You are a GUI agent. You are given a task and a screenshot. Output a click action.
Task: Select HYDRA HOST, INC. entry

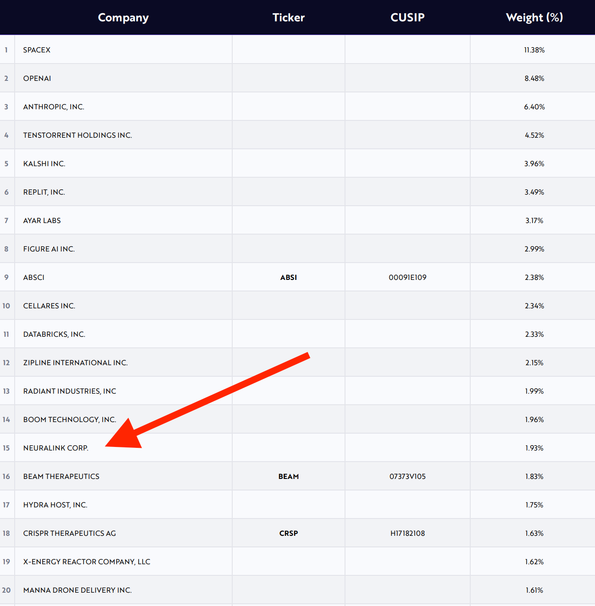56,505
